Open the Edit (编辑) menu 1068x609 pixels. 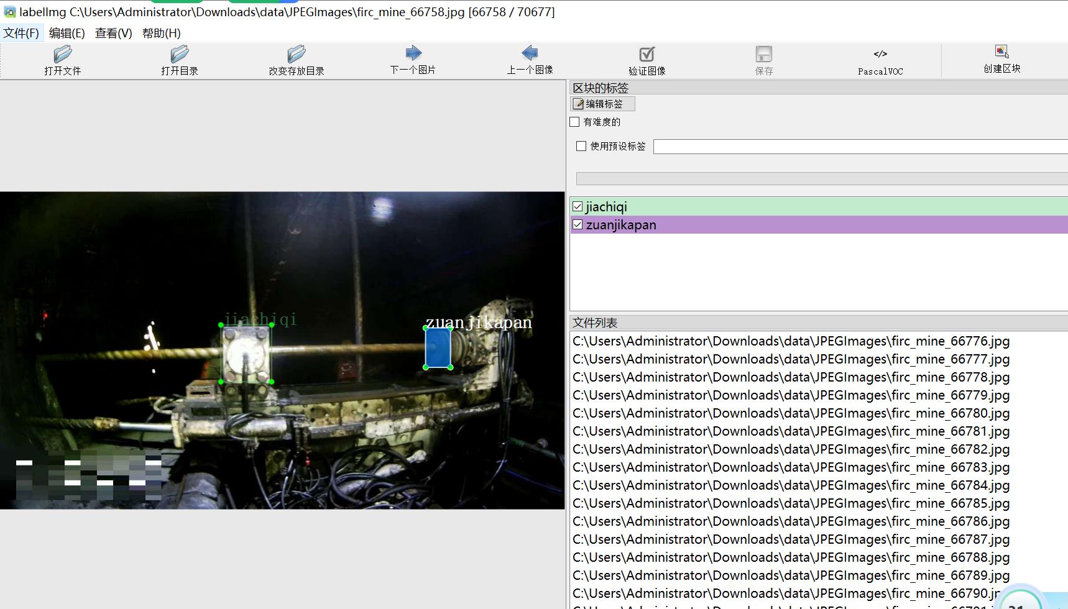click(67, 33)
